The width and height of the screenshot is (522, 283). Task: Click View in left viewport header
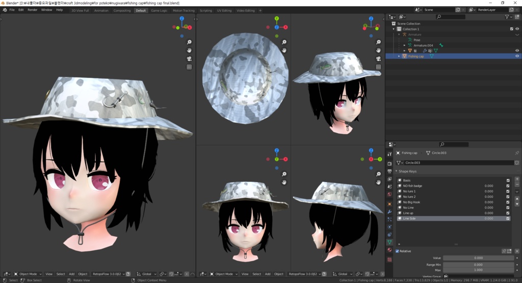pyautogui.click(x=49, y=274)
